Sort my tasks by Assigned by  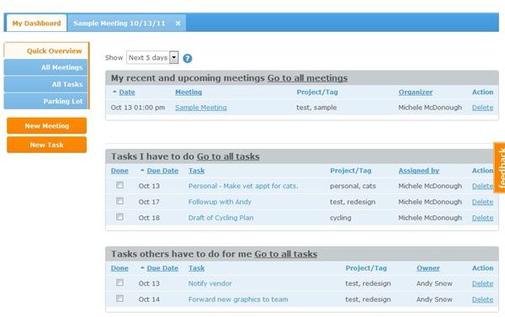418,171
